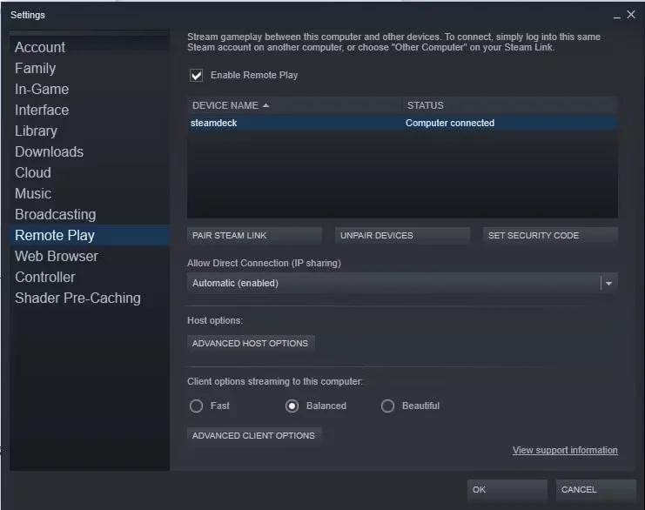The image size is (645, 510).
Task: Open the Automatic (enabled) combo box
Action: [x=392, y=284]
